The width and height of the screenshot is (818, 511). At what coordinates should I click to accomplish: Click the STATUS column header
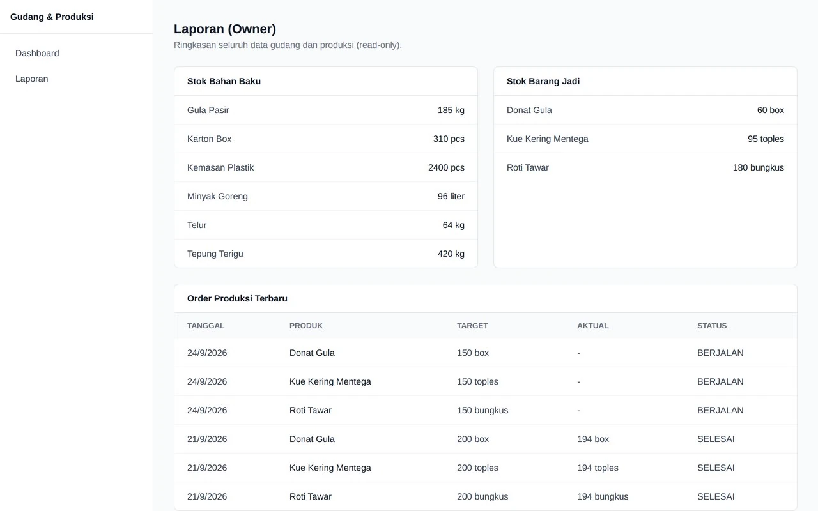point(712,326)
